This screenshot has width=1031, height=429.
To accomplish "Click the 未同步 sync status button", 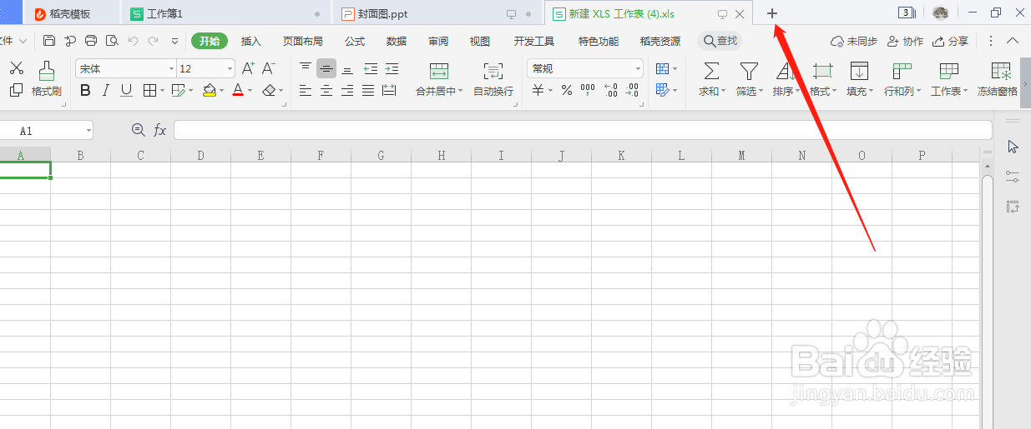I will (x=853, y=41).
